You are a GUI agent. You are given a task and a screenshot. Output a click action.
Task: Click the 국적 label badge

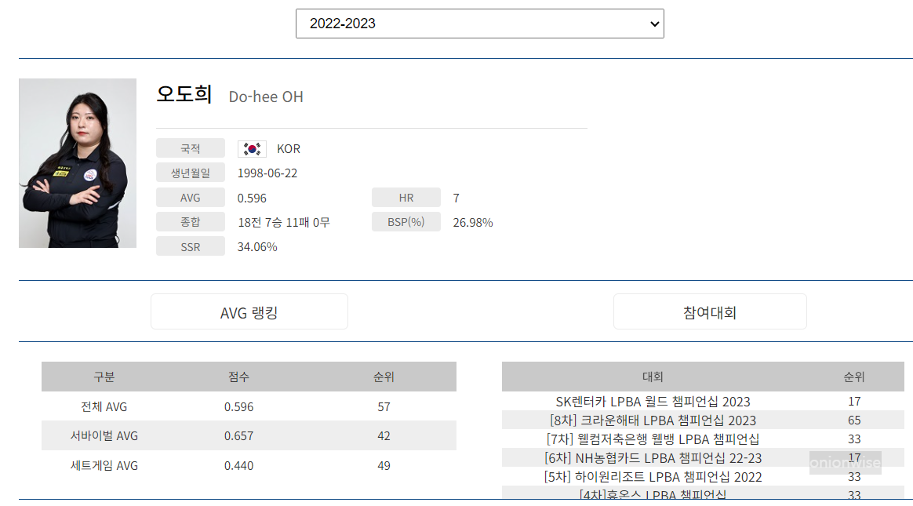pos(190,147)
